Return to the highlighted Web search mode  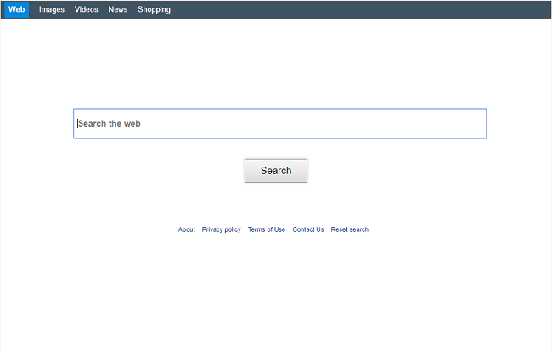(16, 10)
